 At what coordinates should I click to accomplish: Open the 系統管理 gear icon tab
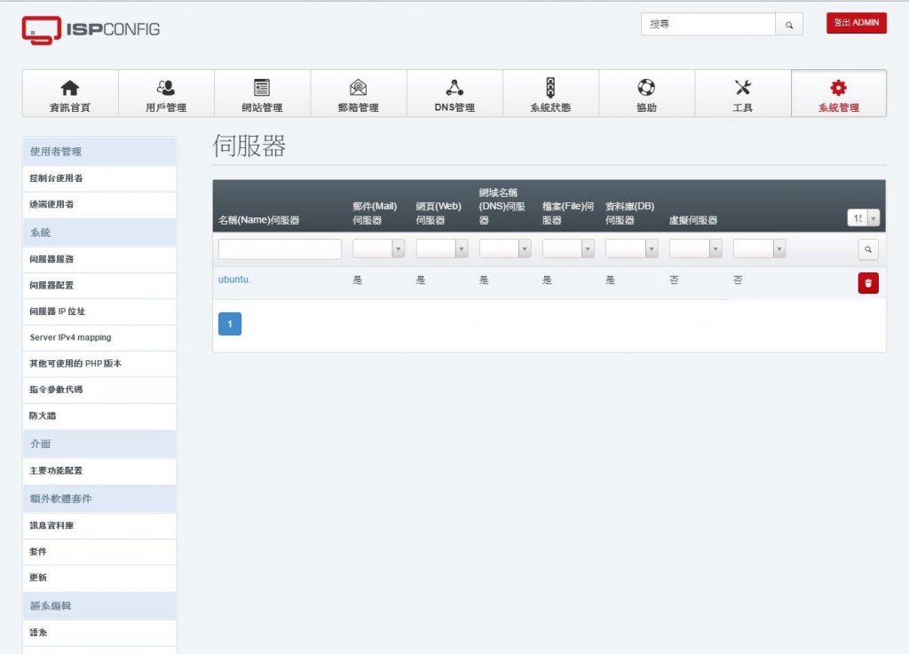[838, 94]
